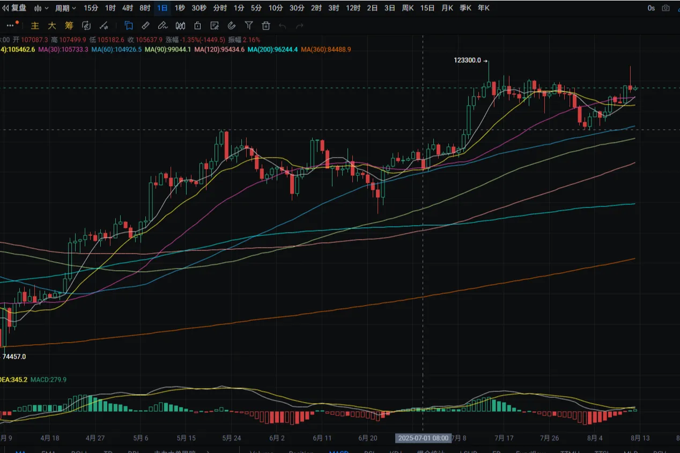The width and height of the screenshot is (680, 453).
Task: Click the DEA:345.2 value label
Action: 13,380
